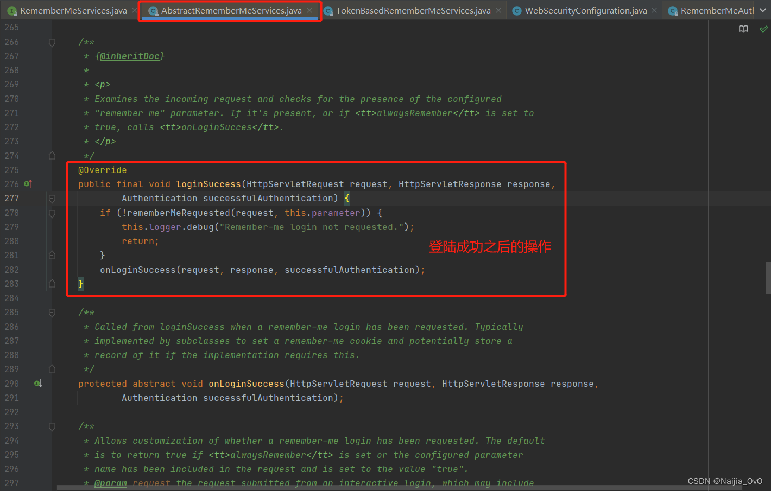This screenshot has height=491, width=771.
Task: Click the implemented-in gutter icon on line 290
Action: point(38,384)
